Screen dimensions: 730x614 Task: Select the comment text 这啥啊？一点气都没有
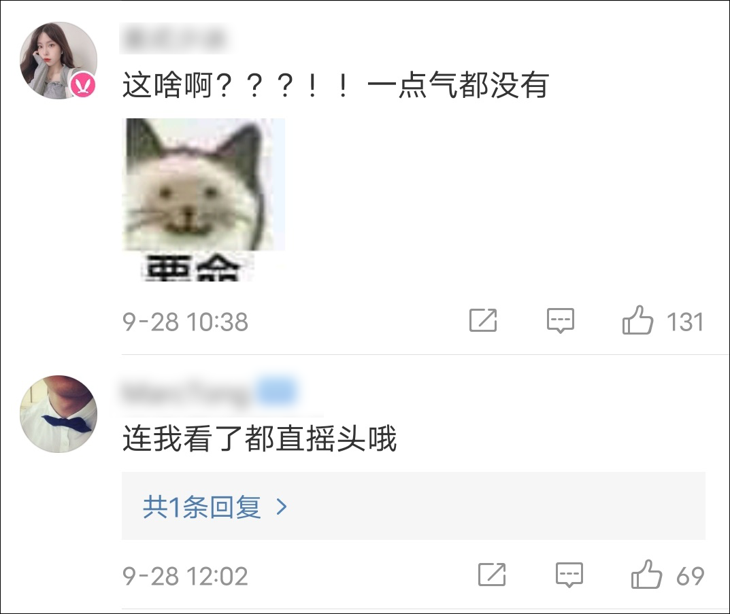335,85
